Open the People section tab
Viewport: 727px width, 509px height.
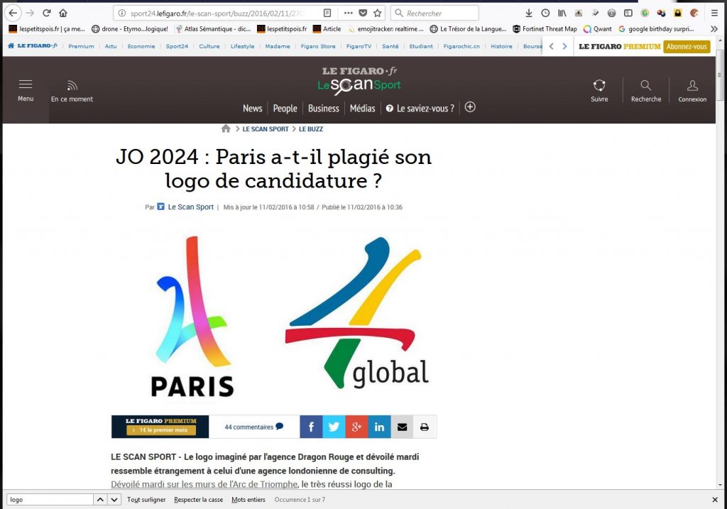pos(285,109)
